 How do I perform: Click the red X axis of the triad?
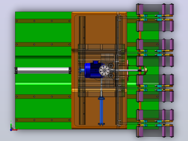pos(15,130)
